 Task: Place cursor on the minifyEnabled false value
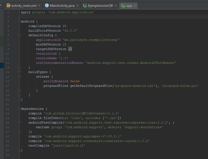click(x=75, y=81)
